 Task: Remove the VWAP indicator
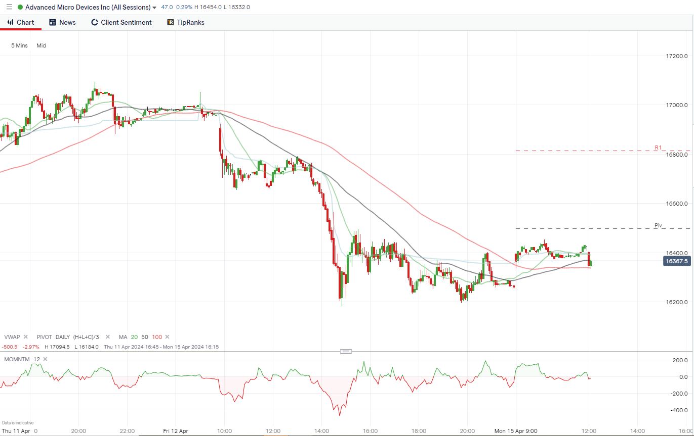tap(25, 337)
